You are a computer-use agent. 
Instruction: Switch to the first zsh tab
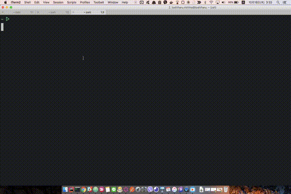pyautogui.click(x=17, y=11)
